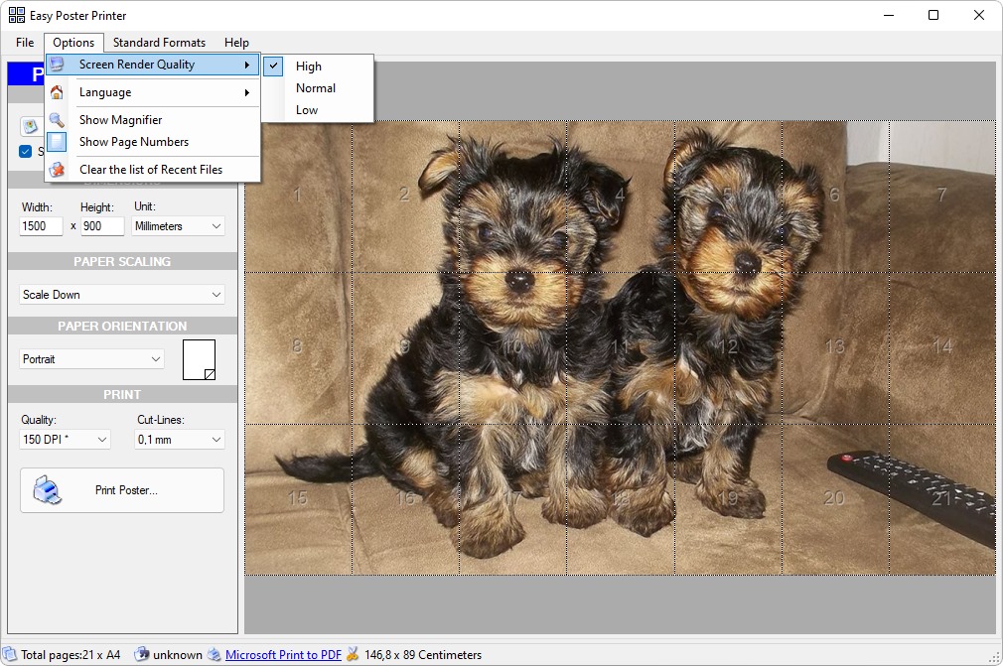Click the Screen Render Quality monitor icon

pyautogui.click(x=57, y=64)
